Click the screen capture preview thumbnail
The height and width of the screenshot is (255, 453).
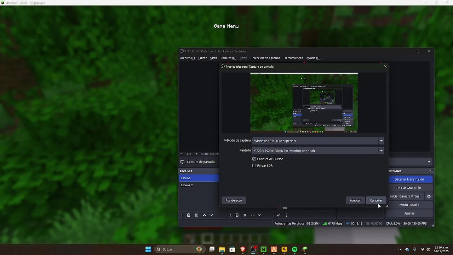[304, 103]
